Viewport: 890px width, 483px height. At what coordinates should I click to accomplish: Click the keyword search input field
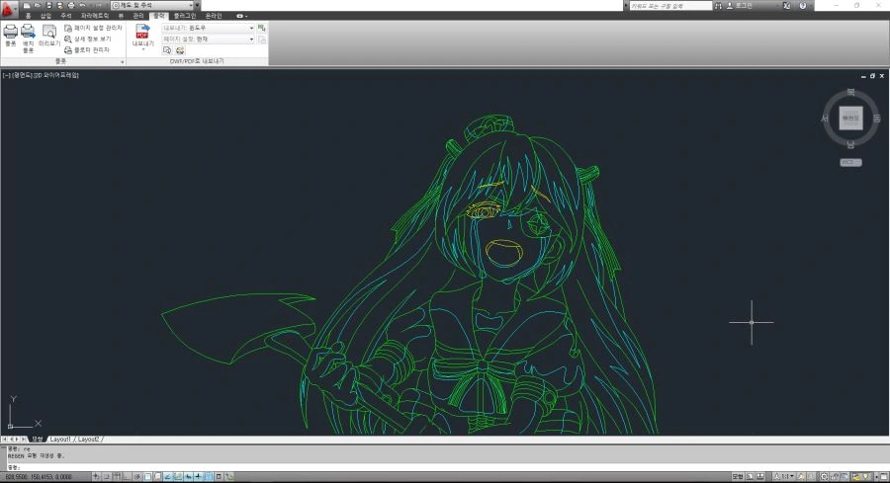(x=669, y=6)
